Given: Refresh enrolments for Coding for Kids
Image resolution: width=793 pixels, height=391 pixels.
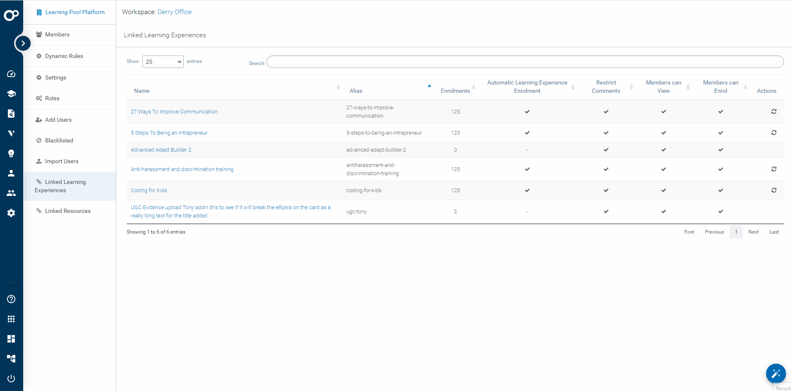Looking at the screenshot, I should coord(774,190).
